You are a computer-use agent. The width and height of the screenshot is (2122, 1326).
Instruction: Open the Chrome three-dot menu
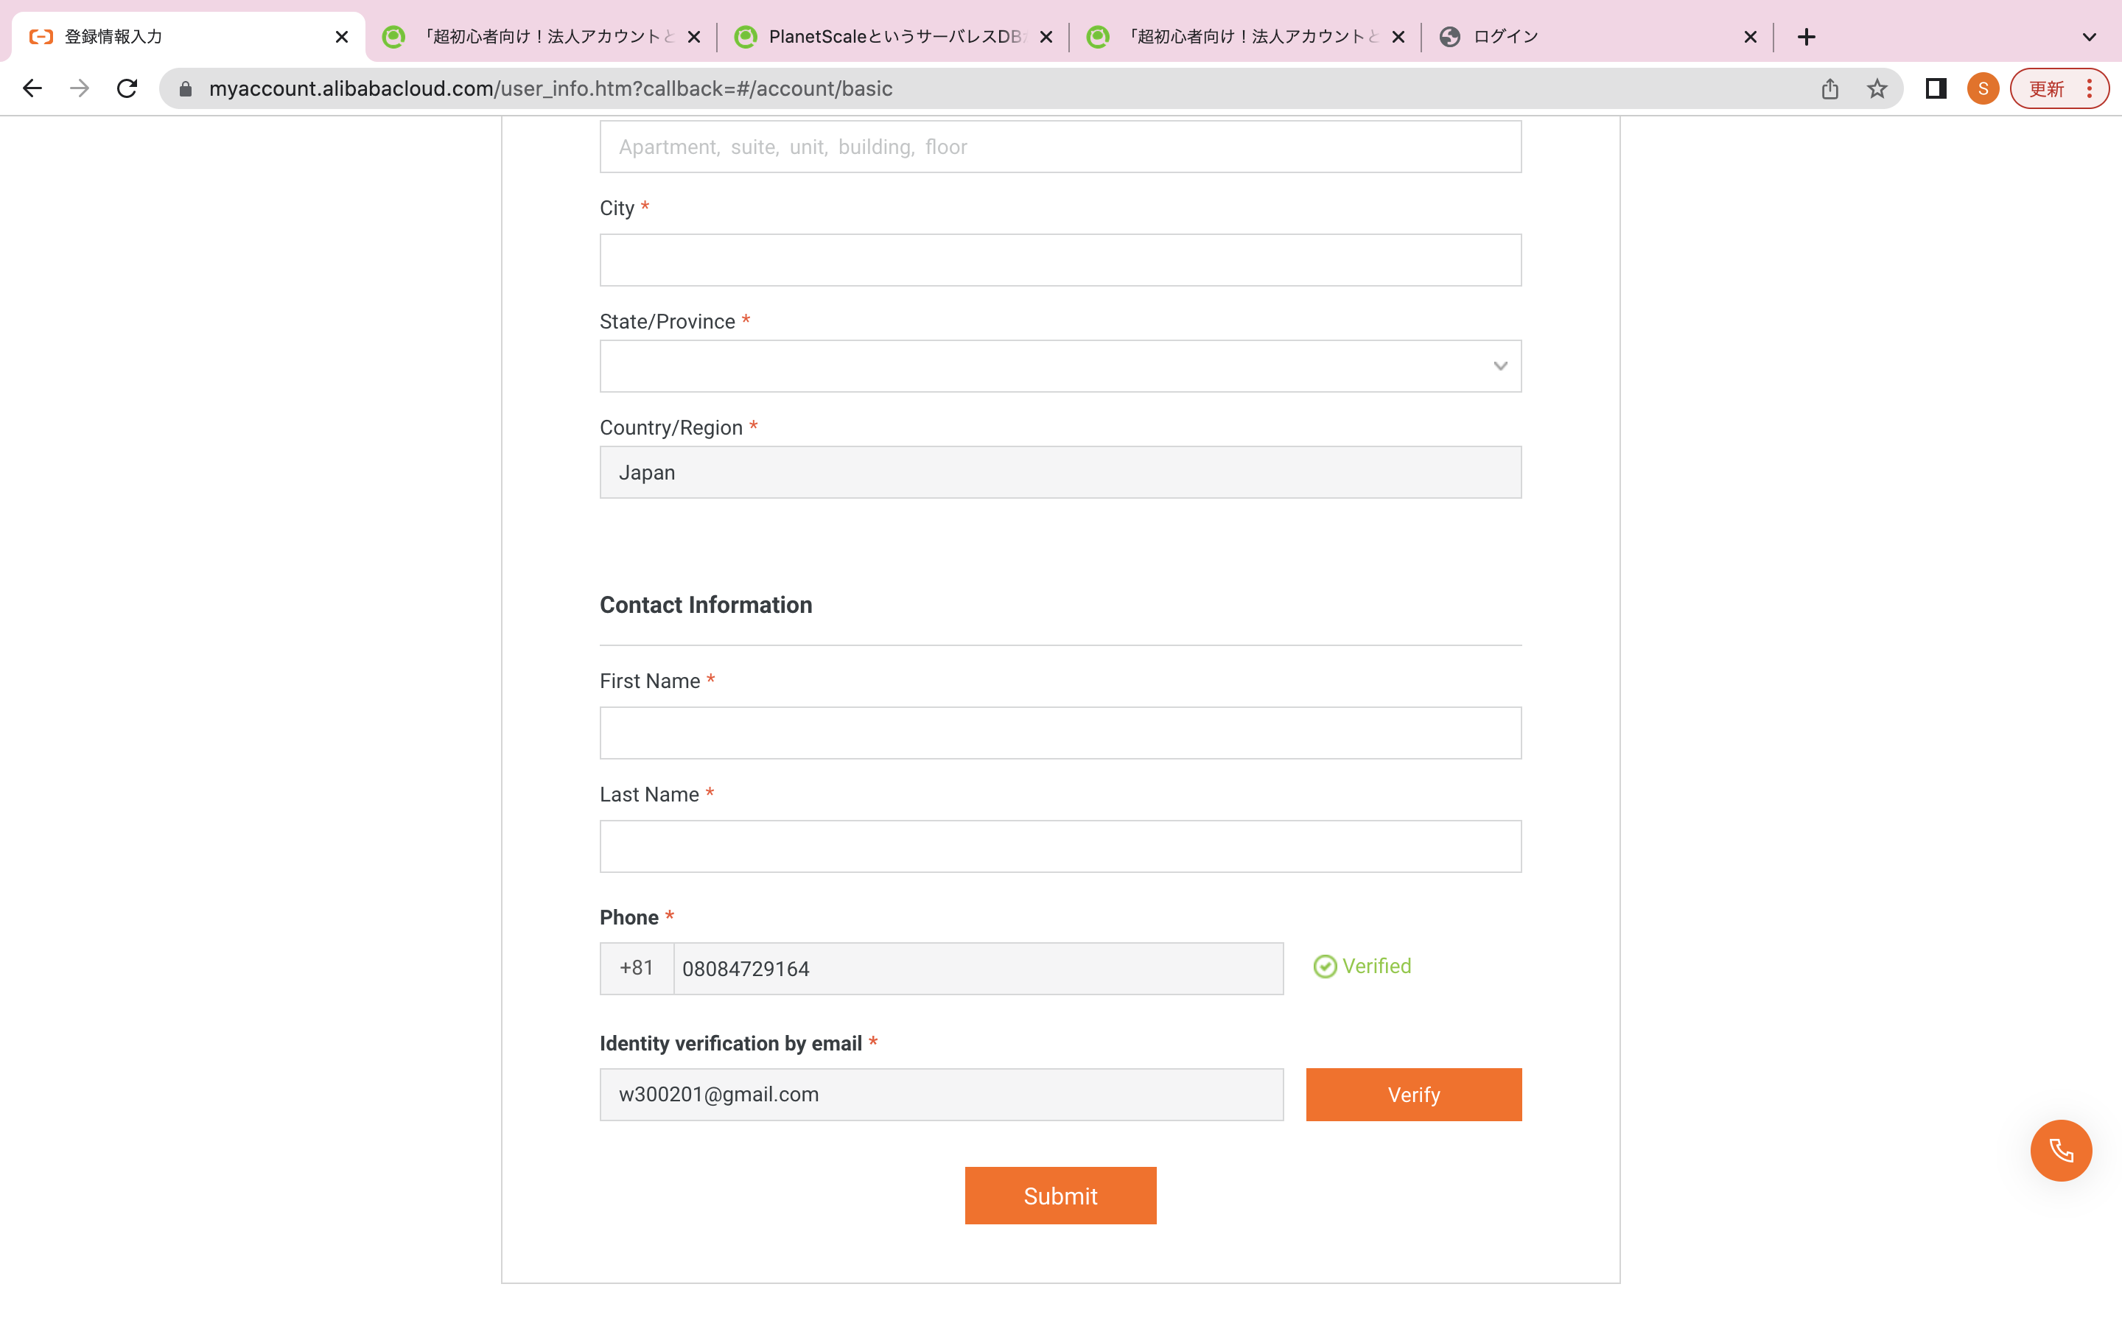click(x=2090, y=88)
